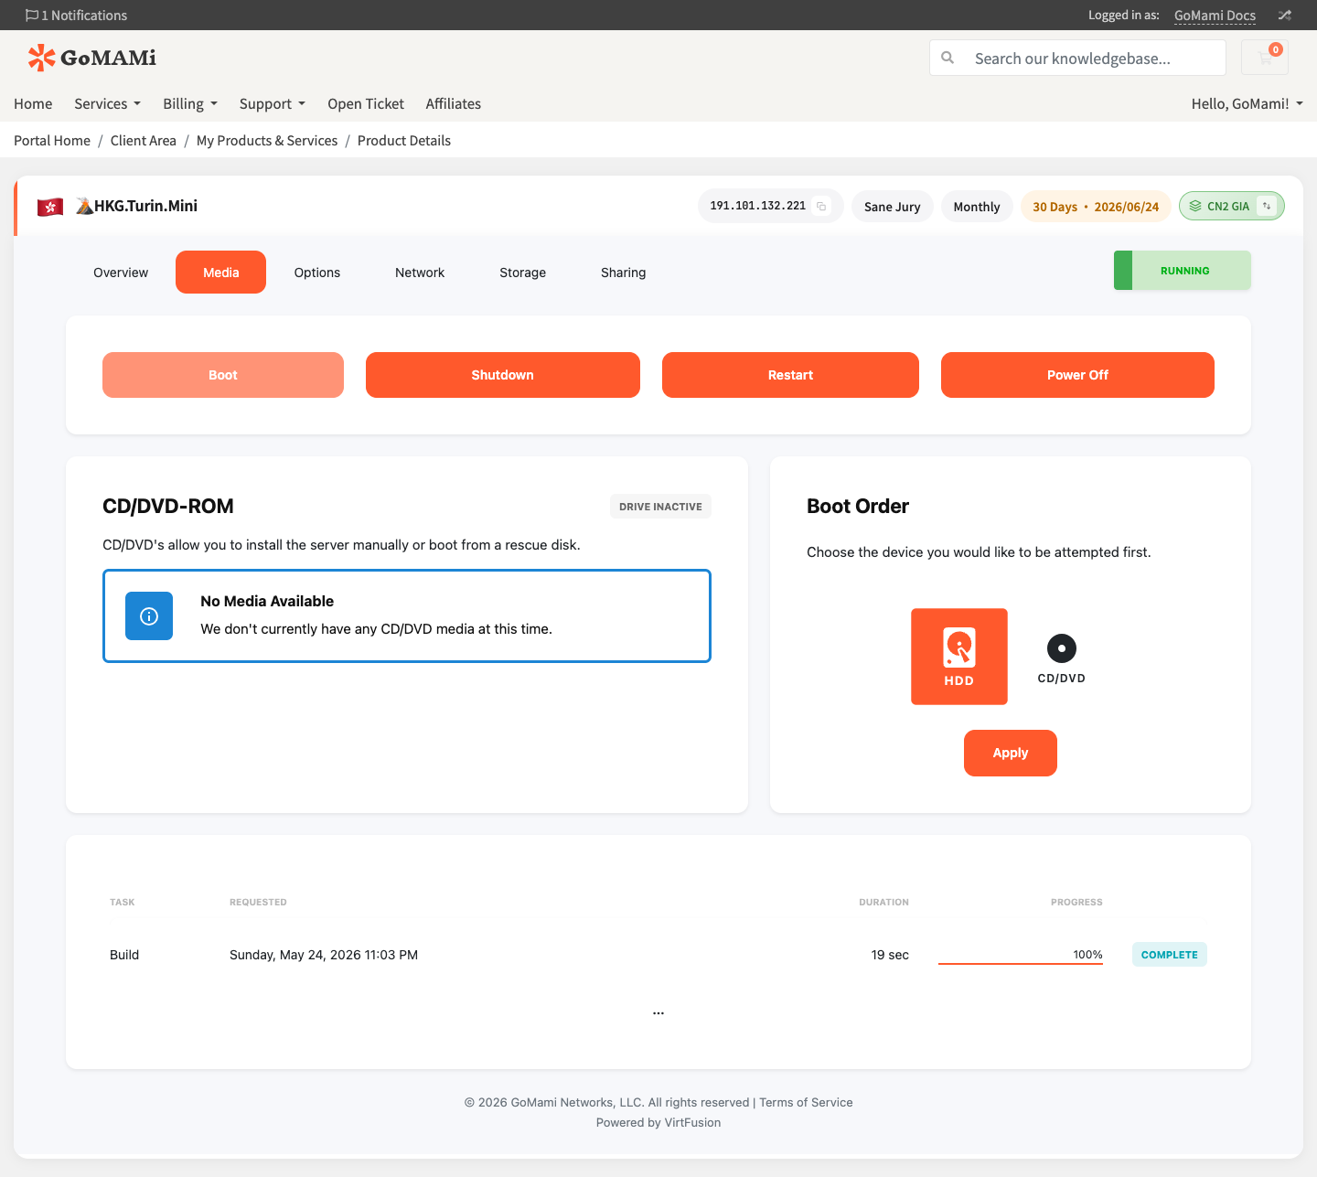Apply the boot order

(1011, 753)
